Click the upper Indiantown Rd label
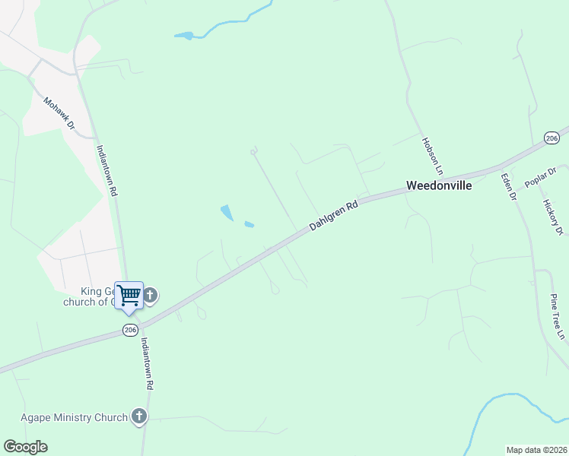 click(x=107, y=171)
